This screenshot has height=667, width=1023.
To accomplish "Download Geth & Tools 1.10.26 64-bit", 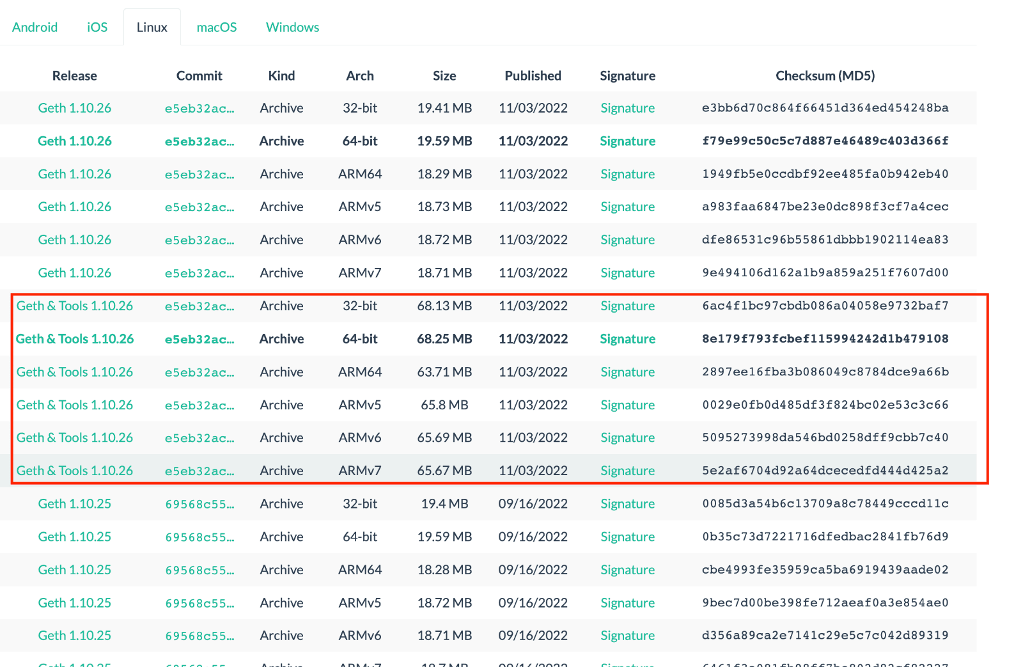I will [x=75, y=339].
